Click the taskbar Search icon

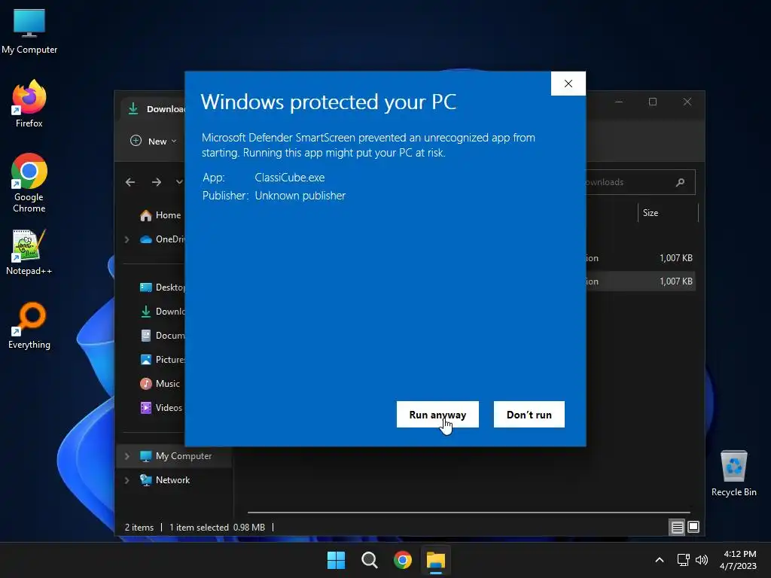point(369,560)
